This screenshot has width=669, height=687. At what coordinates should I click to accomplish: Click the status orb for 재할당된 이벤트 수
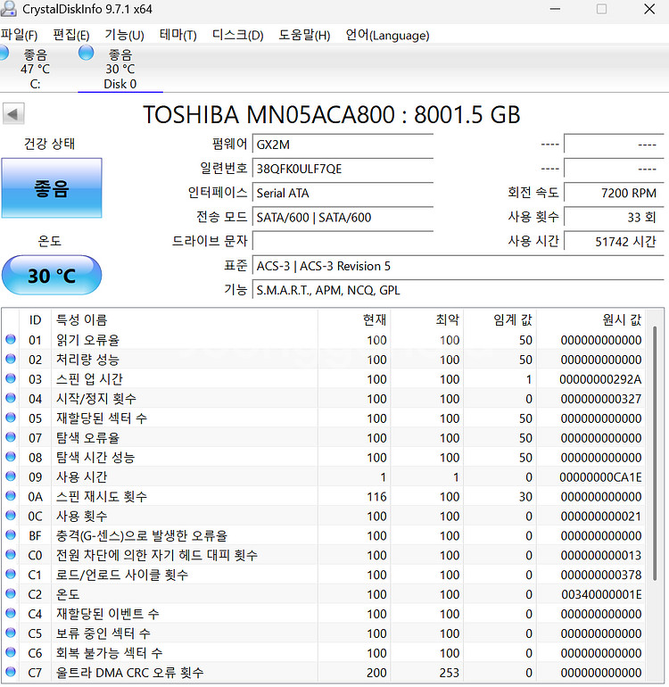point(11,613)
